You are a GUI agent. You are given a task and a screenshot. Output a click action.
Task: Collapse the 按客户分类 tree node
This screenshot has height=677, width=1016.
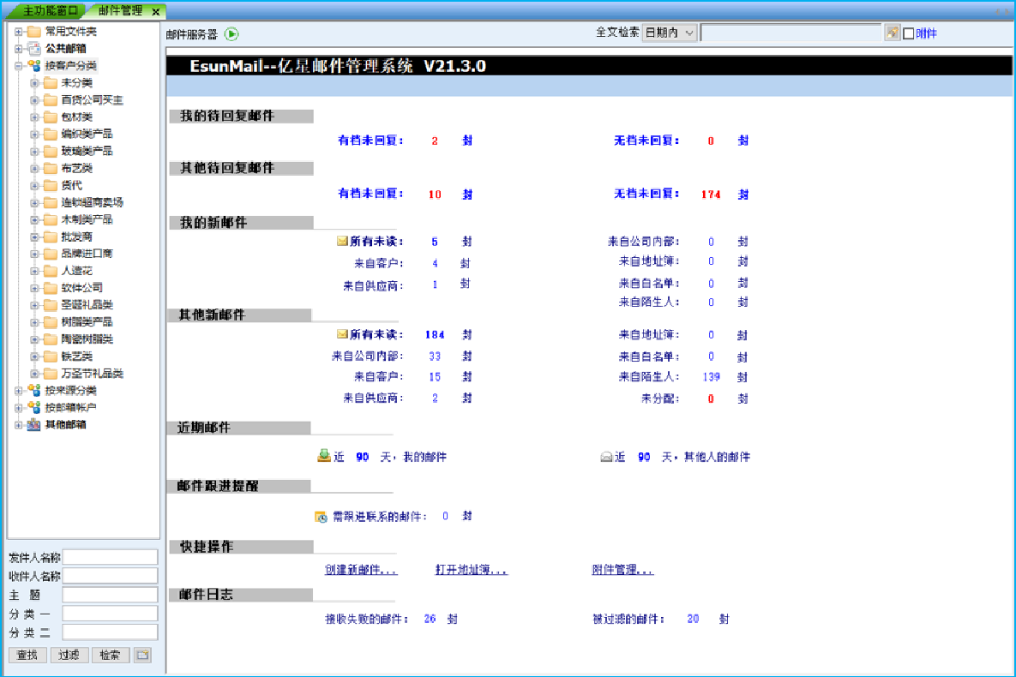19,65
